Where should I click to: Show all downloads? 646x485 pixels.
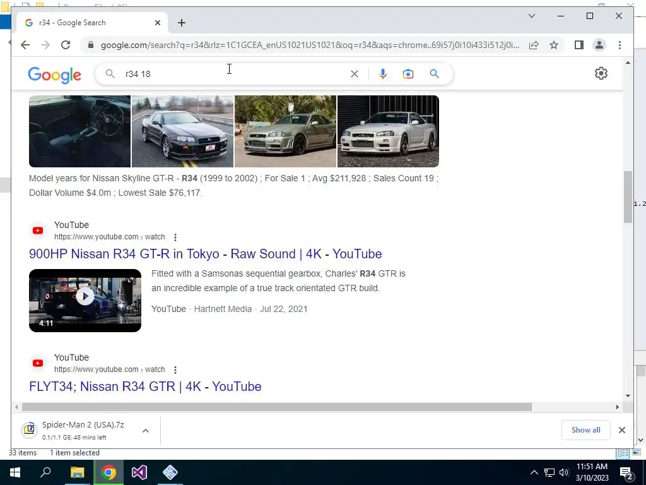[x=585, y=429]
